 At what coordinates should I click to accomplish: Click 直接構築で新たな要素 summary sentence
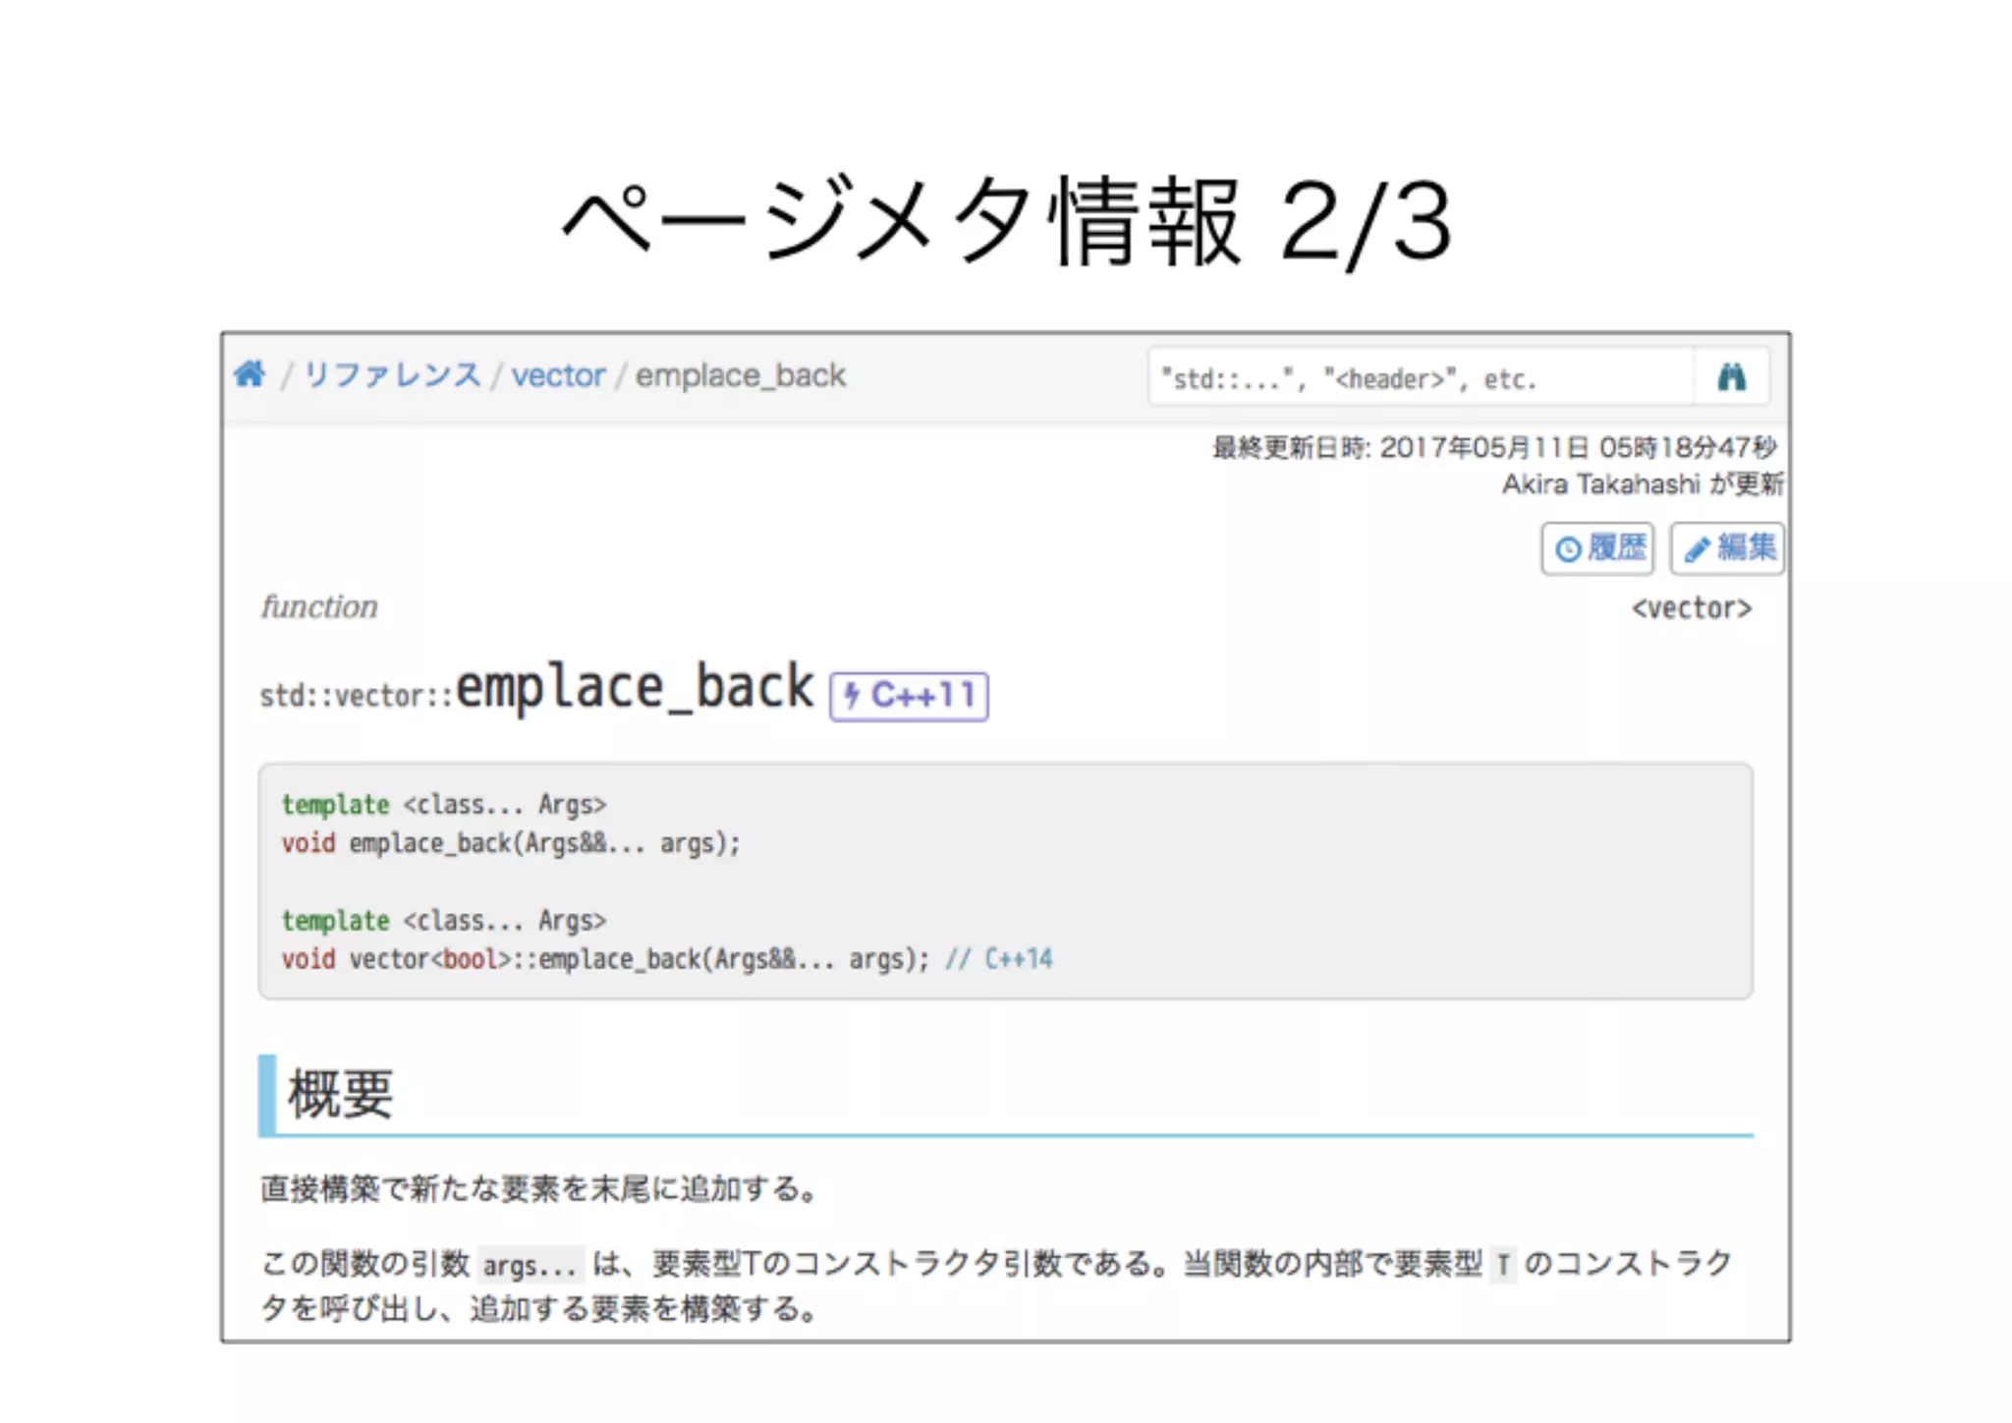click(x=540, y=1189)
